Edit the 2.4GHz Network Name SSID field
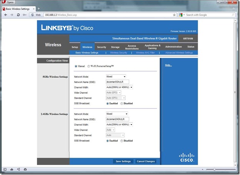The image size is (240, 175). [x=117, y=119]
